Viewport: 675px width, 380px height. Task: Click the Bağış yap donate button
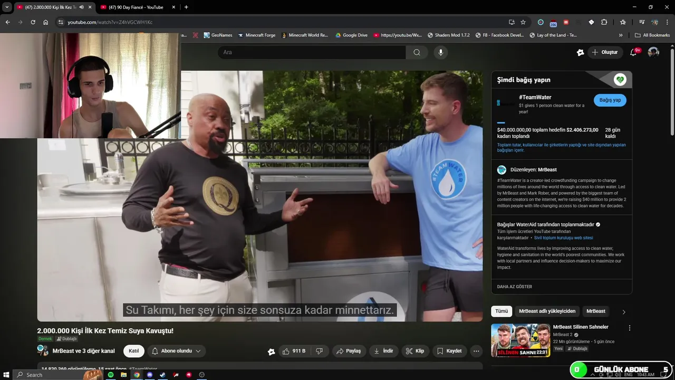610,100
